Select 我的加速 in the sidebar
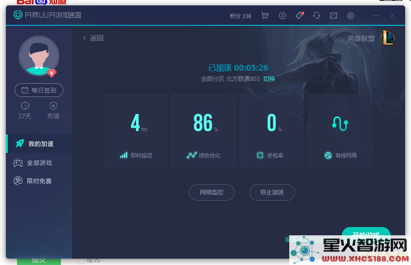 [39, 144]
